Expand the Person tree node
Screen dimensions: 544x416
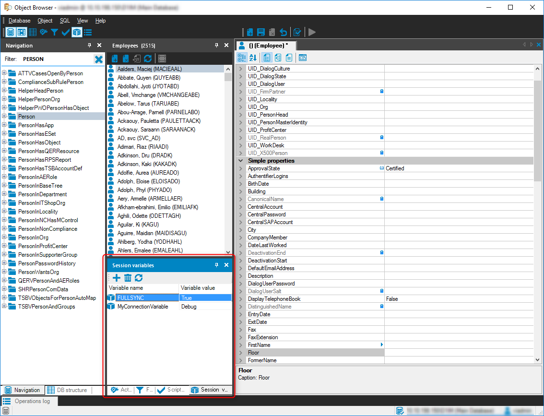pyautogui.click(x=4, y=116)
